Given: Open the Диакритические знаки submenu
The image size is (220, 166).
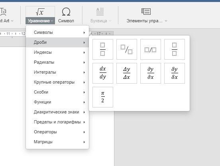Looking at the screenshot, I should 57,112.
